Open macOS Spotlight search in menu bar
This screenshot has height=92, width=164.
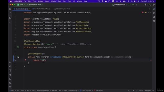coord(132,1)
